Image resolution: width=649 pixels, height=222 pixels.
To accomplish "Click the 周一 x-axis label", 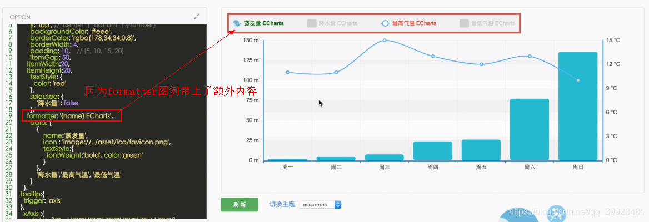I will tap(288, 167).
